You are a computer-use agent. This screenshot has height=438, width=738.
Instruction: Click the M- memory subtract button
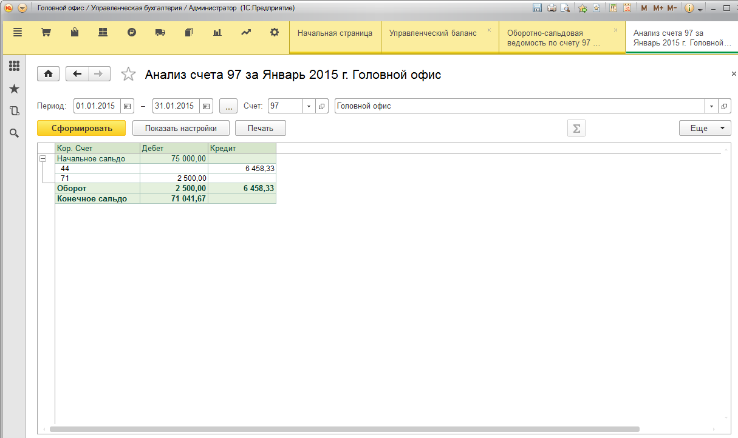coord(672,8)
